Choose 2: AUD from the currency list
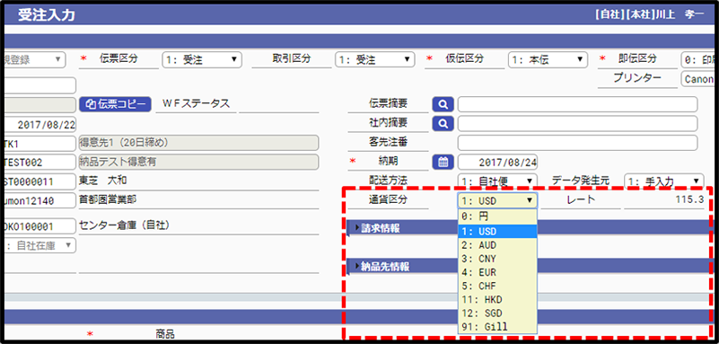719x344 pixels. pos(497,245)
